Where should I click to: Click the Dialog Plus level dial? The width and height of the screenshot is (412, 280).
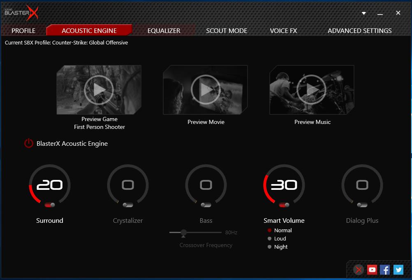pyautogui.click(x=362, y=185)
